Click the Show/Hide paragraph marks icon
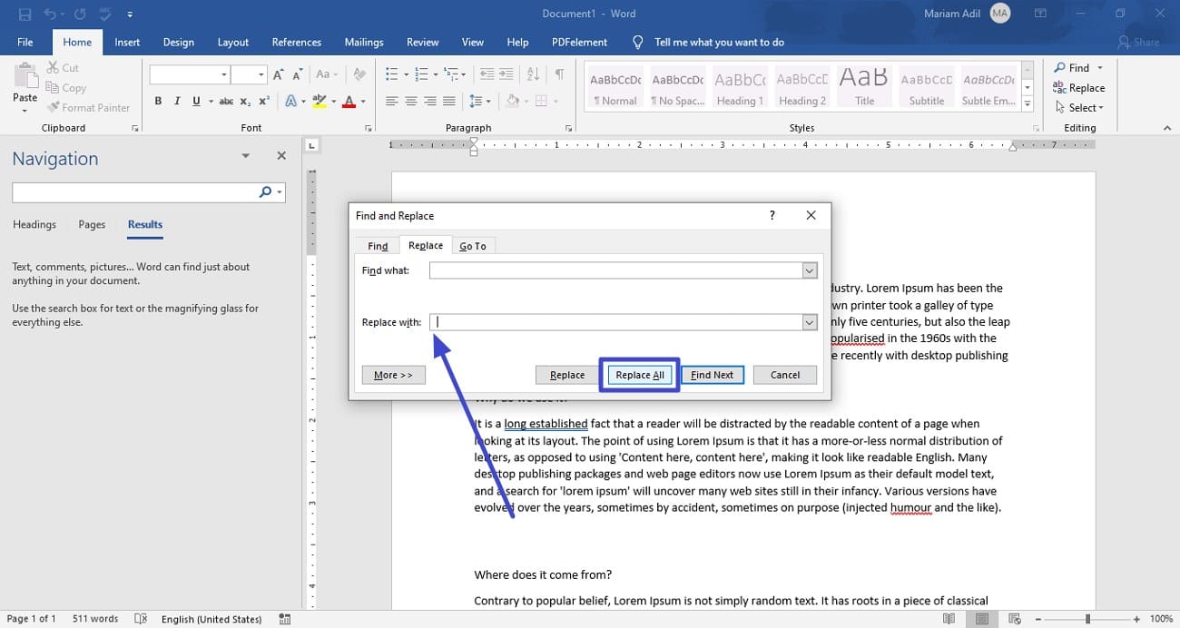 point(559,74)
